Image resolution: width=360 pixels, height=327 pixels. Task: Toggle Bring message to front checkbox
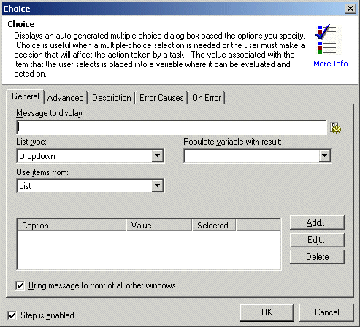coord(20,285)
